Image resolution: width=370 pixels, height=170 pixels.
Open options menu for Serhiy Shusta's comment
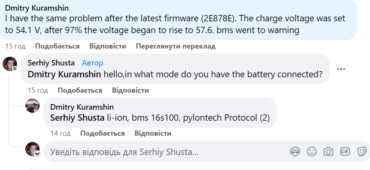tap(341, 69)
